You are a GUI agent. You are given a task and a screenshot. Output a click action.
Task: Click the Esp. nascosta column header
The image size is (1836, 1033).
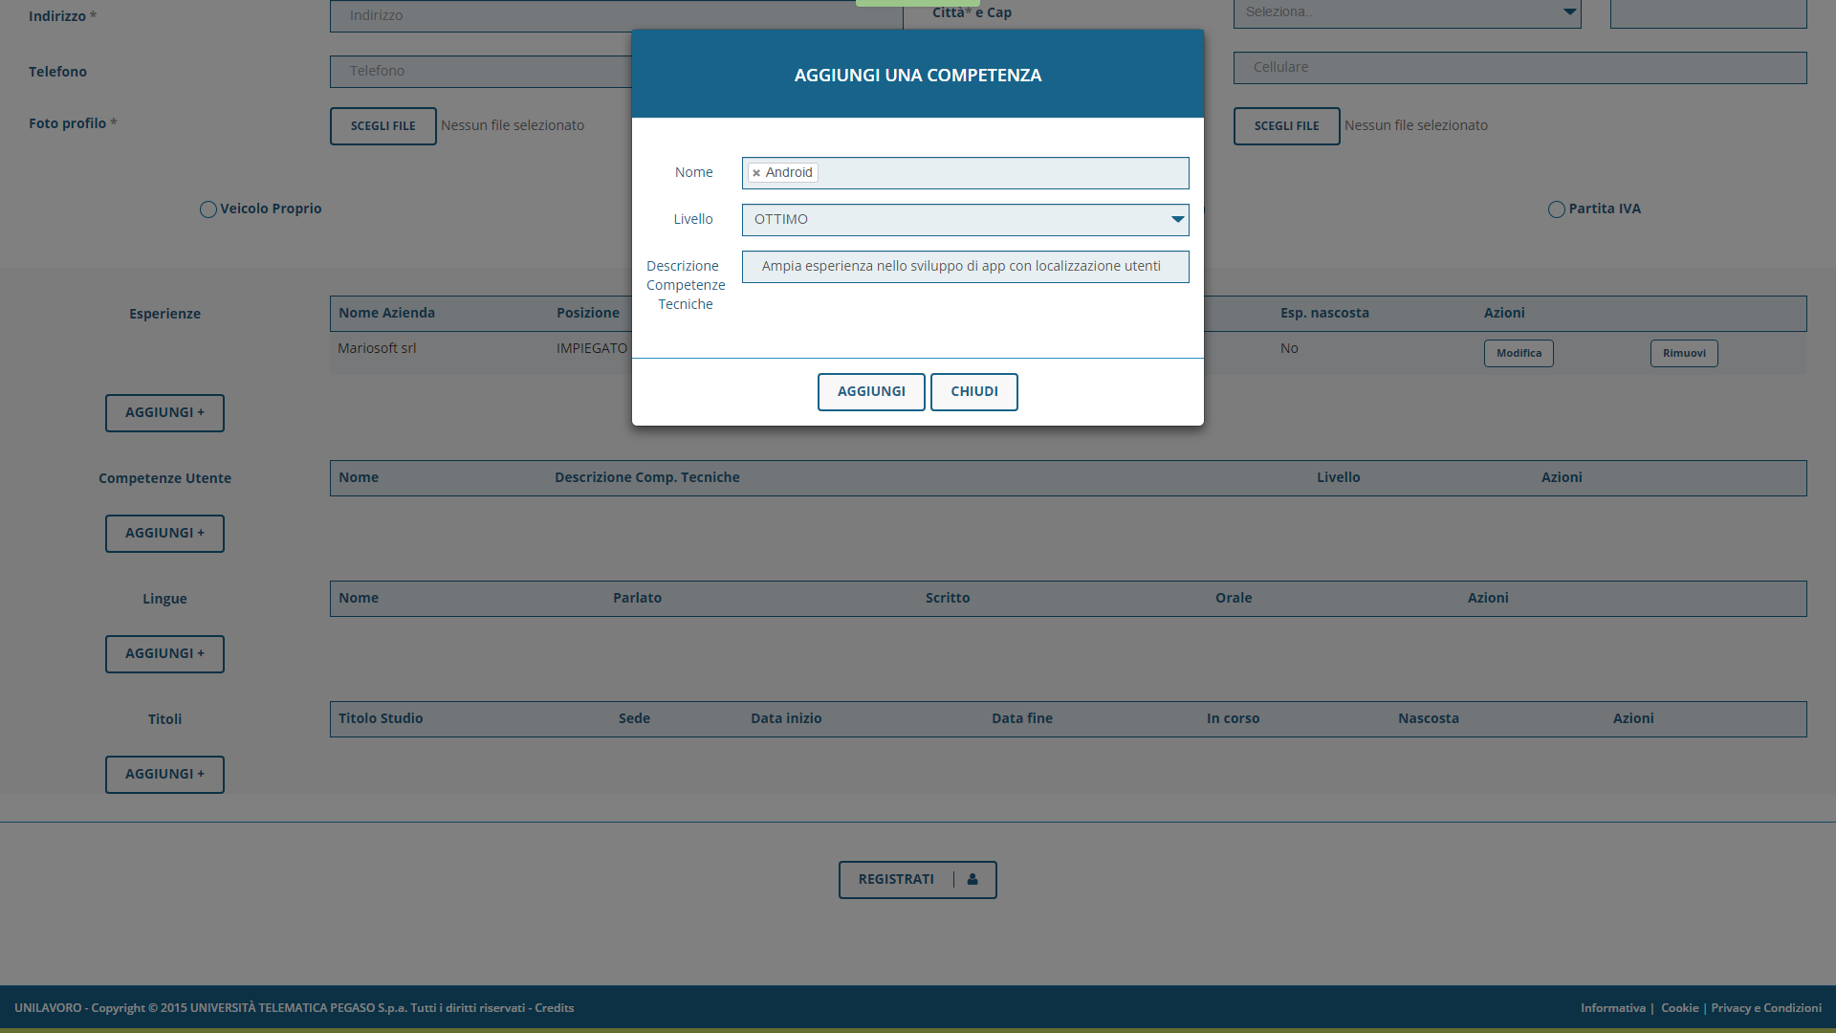tap(1324, 314)
